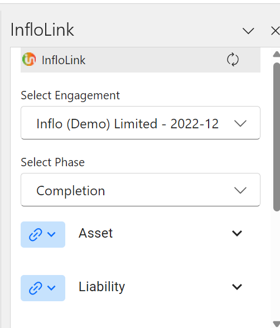Close the InfloLink task pane

pyautogui.click(x=275, y=31)
